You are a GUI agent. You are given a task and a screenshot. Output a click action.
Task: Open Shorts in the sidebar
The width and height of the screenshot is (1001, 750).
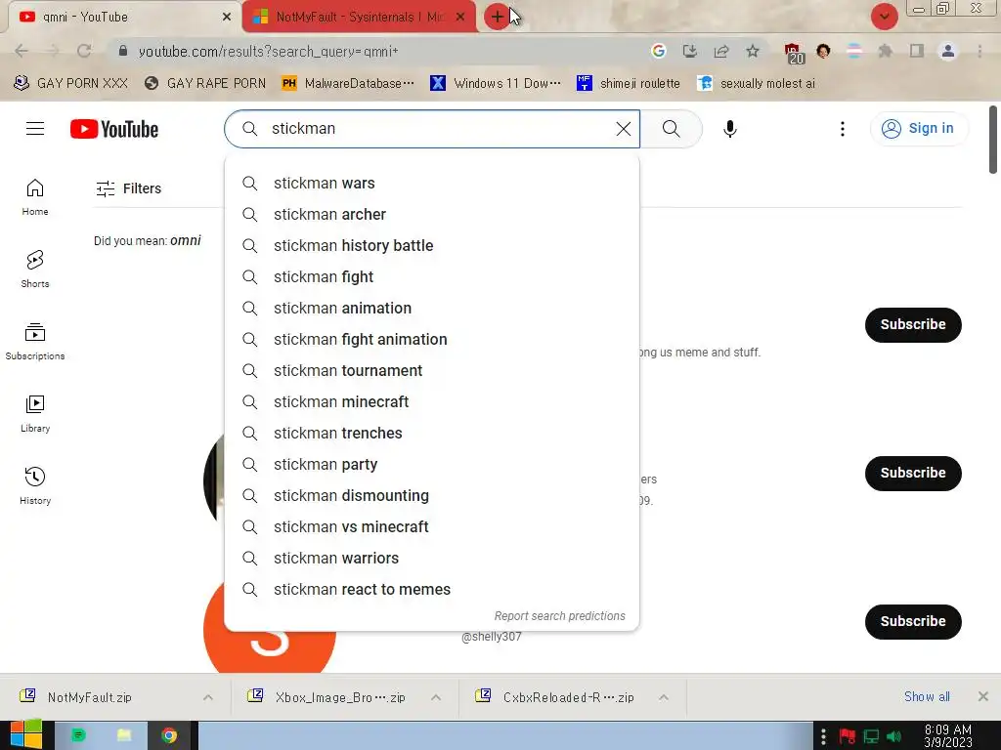coord(35,270)
